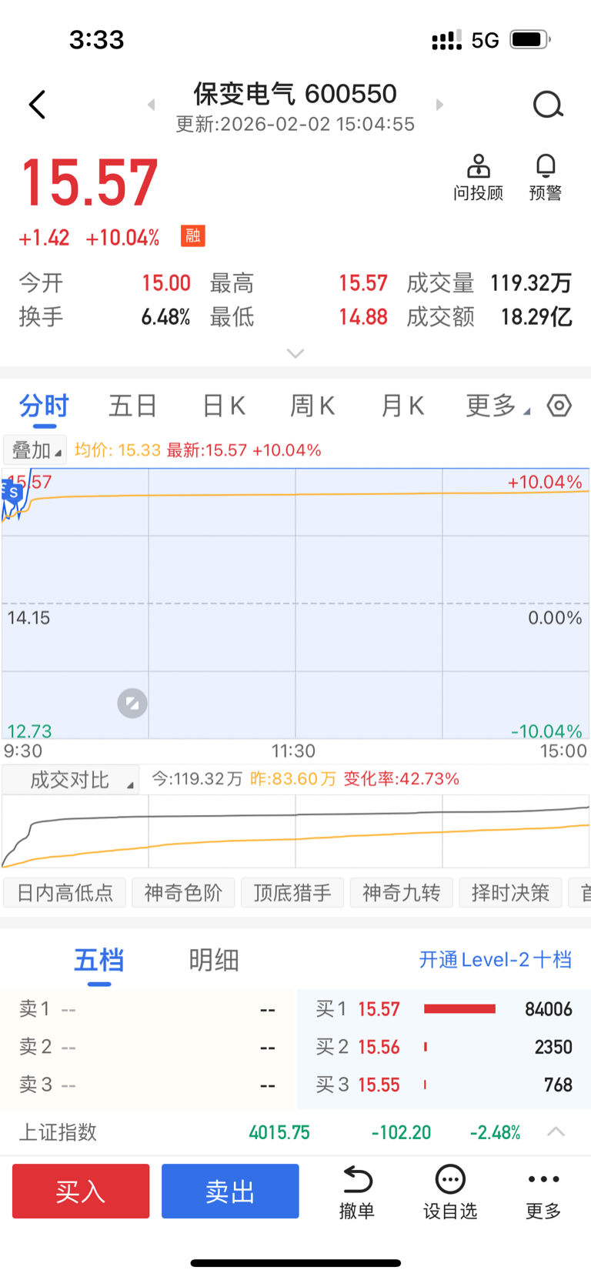Screen dimensions: 591x1280
Task: Open chart settings hexagon icon
Action: (x=559, y=405)
